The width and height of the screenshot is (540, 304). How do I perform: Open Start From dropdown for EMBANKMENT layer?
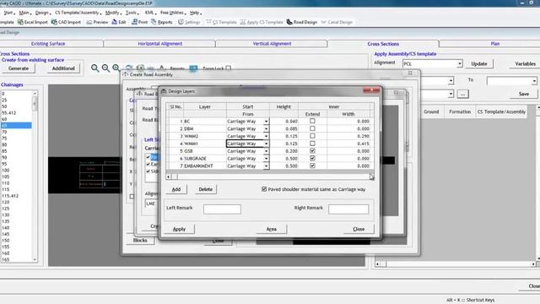[266, 166]
